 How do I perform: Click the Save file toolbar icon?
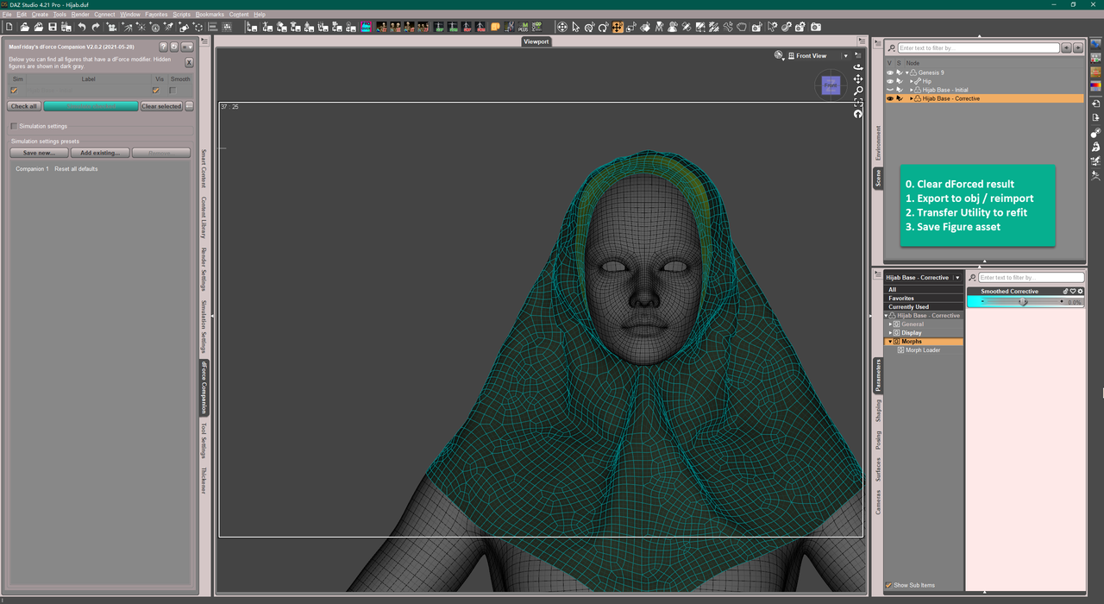click(52, 28)
